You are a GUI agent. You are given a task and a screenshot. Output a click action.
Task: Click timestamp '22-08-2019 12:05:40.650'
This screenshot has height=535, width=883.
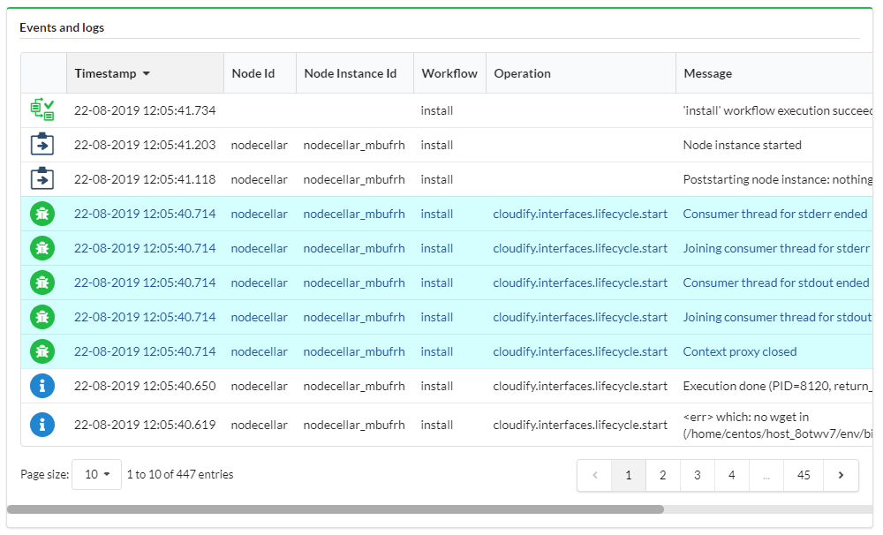[145, 386]
